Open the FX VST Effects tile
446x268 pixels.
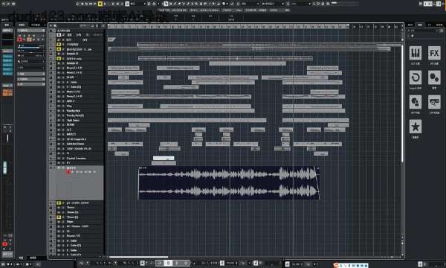coord(434,53)
